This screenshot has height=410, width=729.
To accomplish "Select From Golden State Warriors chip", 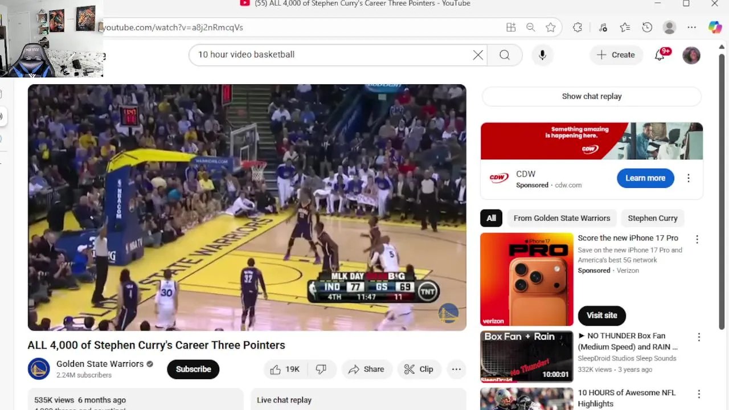I will (562, 218).
